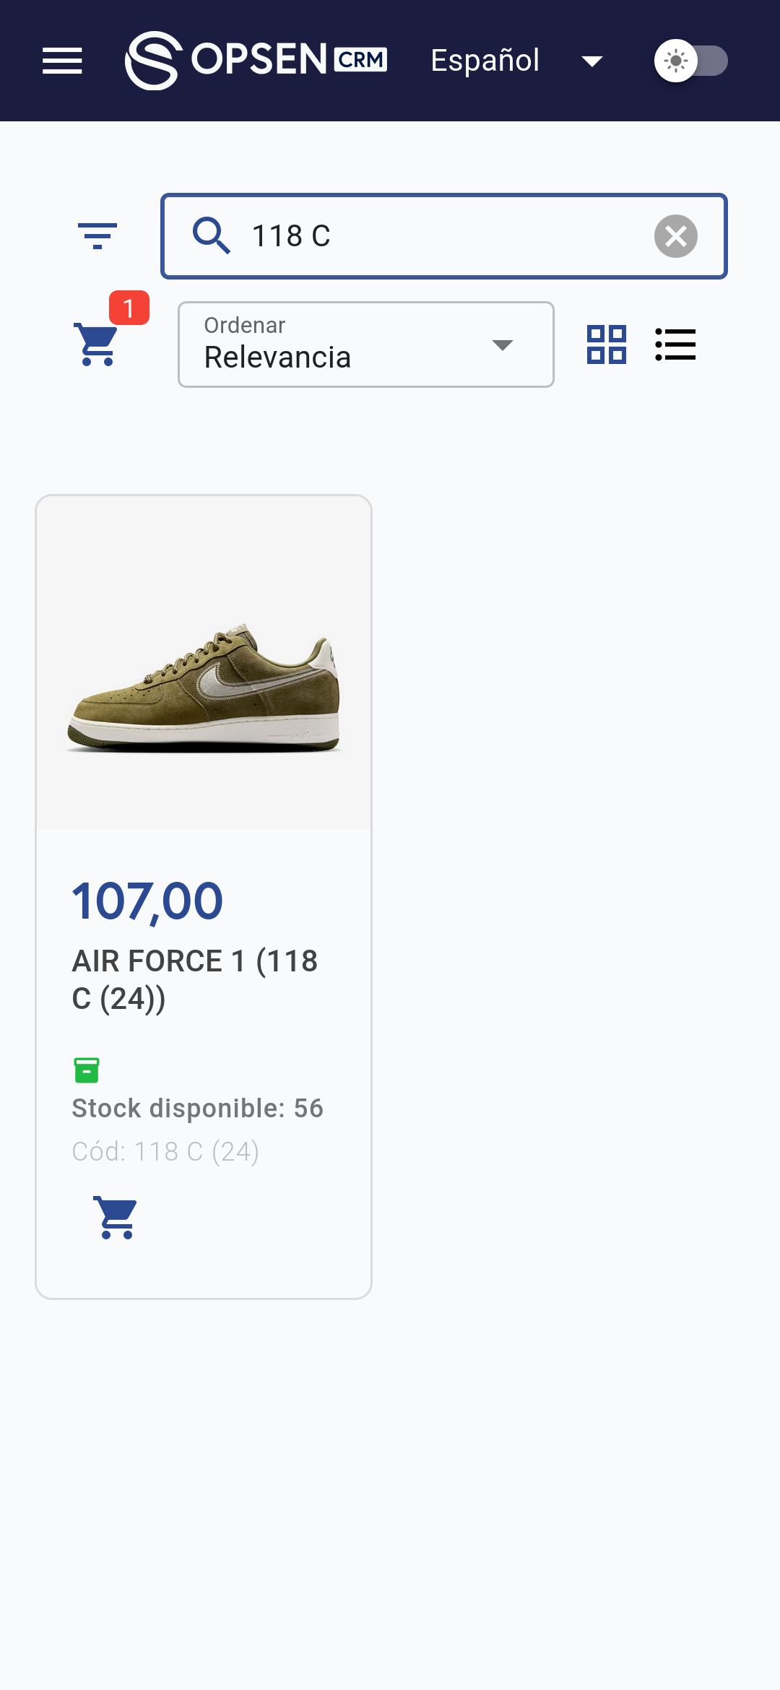
Task: Click the Stock disponible: 56 label
Action: tap(198, 1108)
